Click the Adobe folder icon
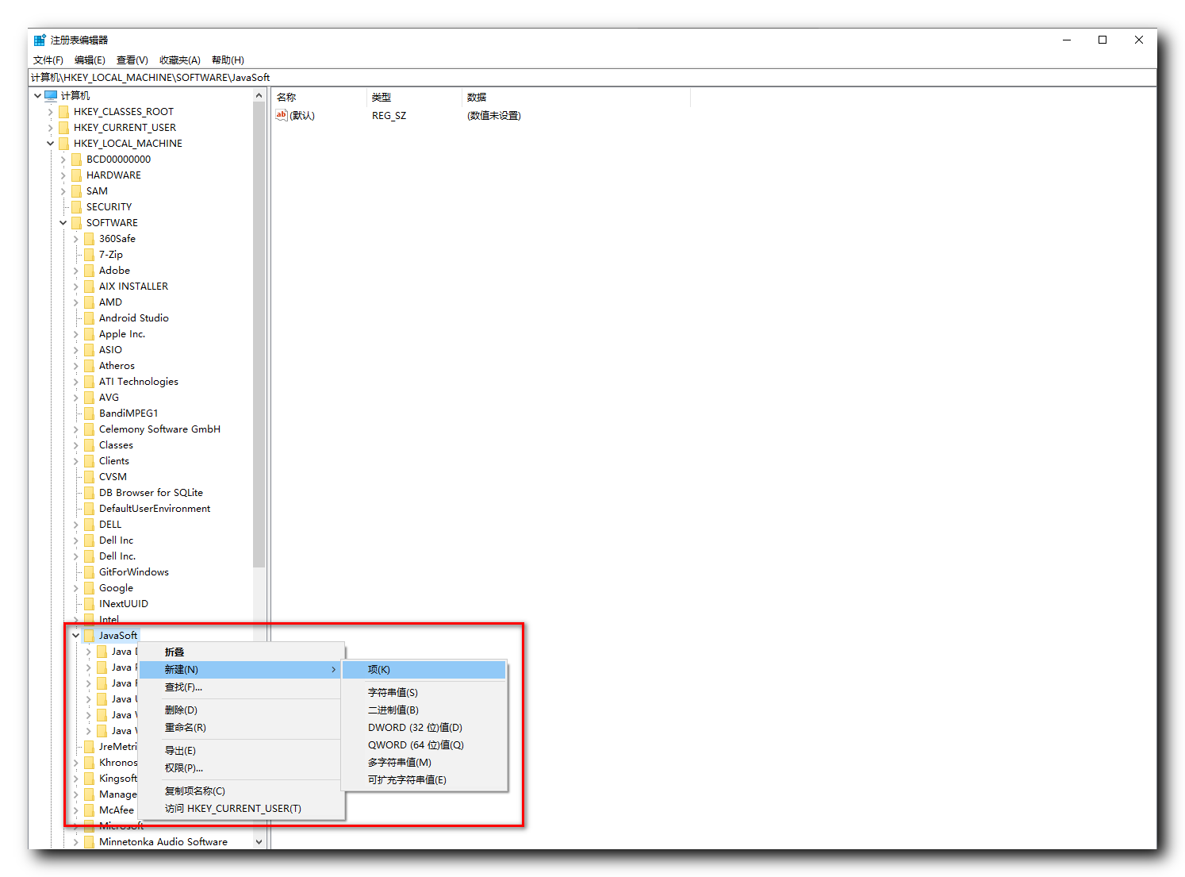1185x877 pixels. tap(89, 270)
